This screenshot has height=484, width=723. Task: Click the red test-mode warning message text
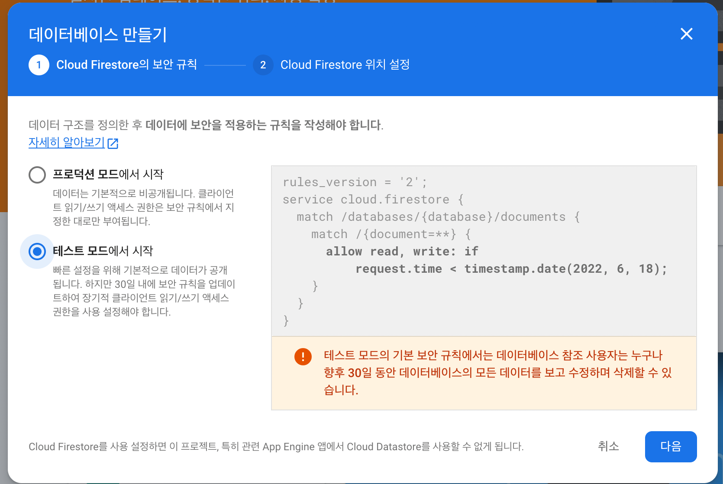click(497, 373)
